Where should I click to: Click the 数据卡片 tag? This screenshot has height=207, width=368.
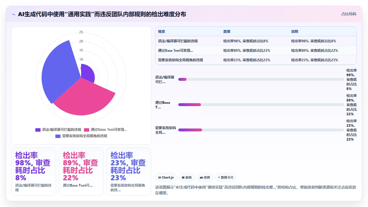226,177
